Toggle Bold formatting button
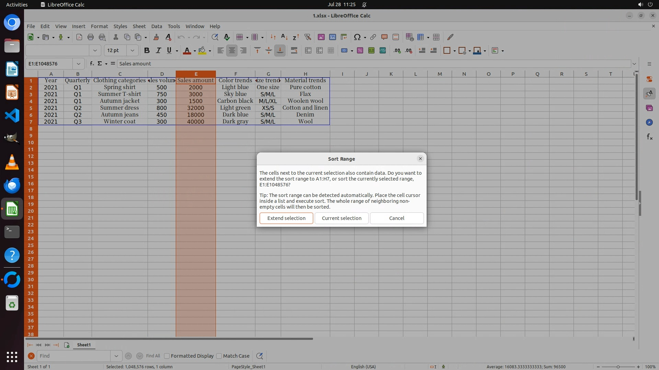The height and width of the screenshot is (370, 659). click(147, 51)
